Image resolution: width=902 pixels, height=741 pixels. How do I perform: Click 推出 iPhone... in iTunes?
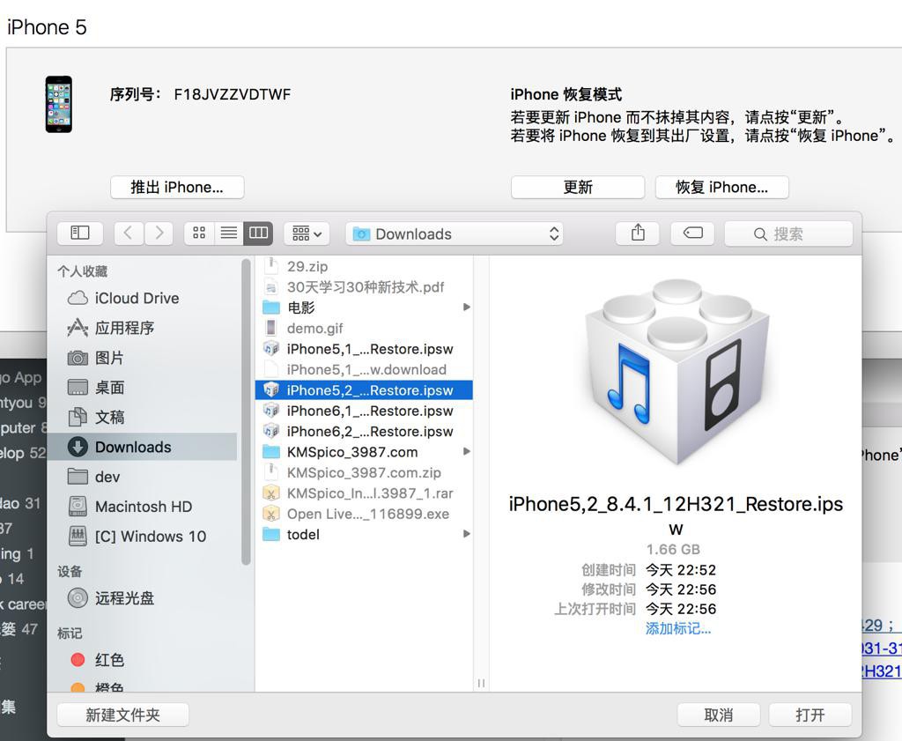[177, 188]
